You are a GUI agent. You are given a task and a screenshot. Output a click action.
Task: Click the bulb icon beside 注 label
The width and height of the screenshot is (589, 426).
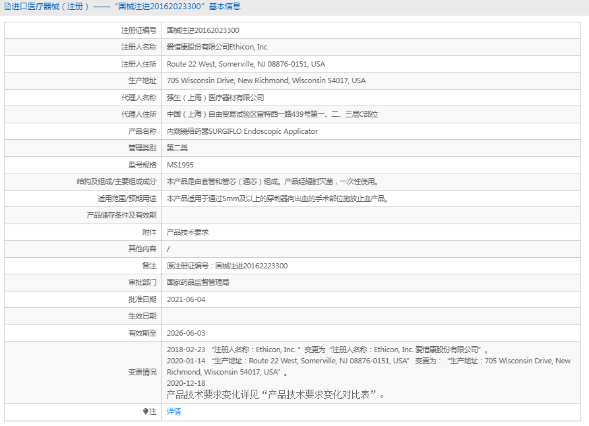146,411
